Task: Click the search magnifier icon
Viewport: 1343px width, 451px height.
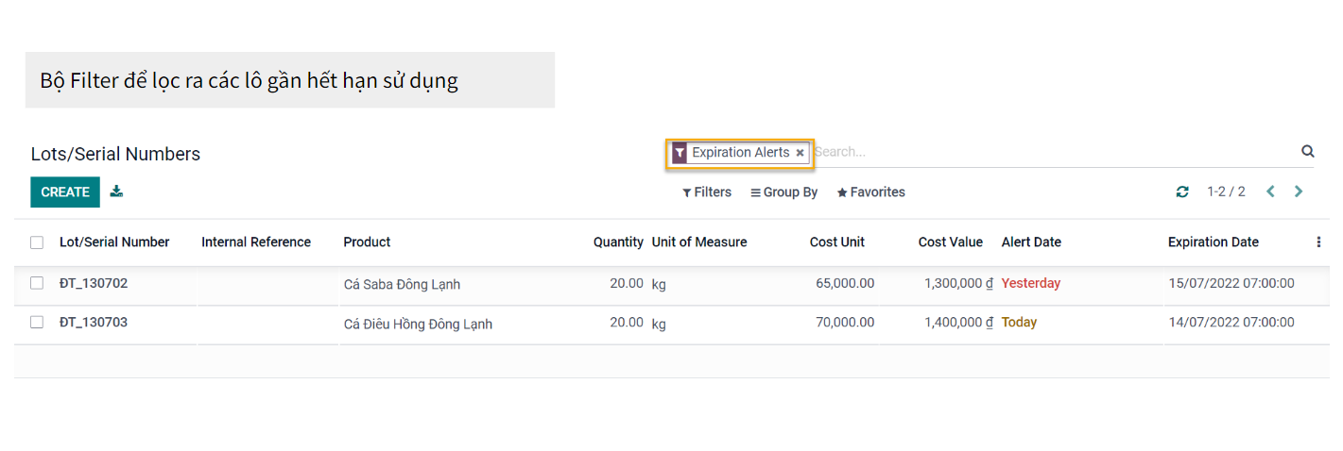Action: 1307,151
